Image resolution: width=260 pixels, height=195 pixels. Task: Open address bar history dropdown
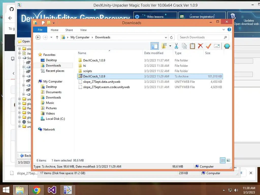pos(166,37)
